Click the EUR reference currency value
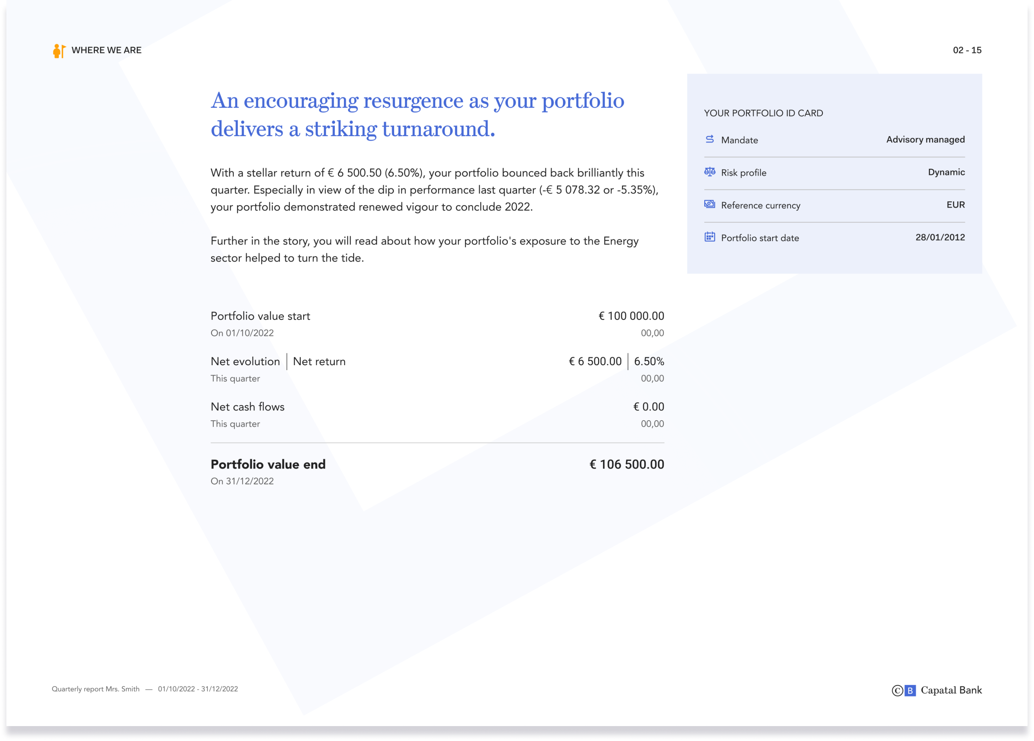This screenshot has height=741, width=1034. pos(955,205)
